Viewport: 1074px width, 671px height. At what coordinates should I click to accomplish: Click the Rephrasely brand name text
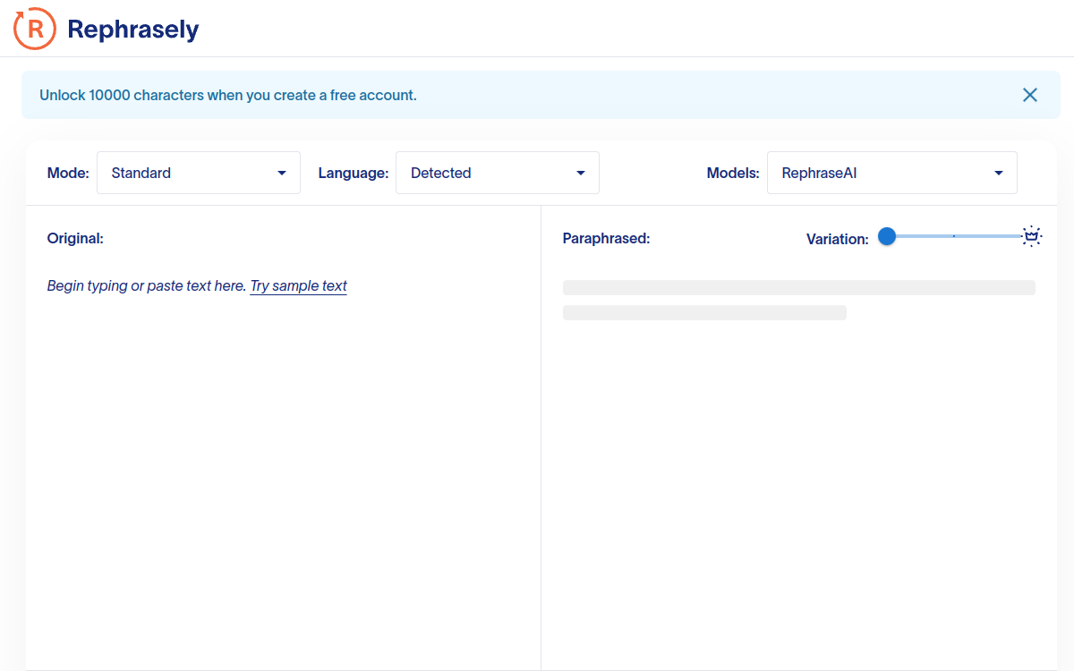[x=132, y=30]
